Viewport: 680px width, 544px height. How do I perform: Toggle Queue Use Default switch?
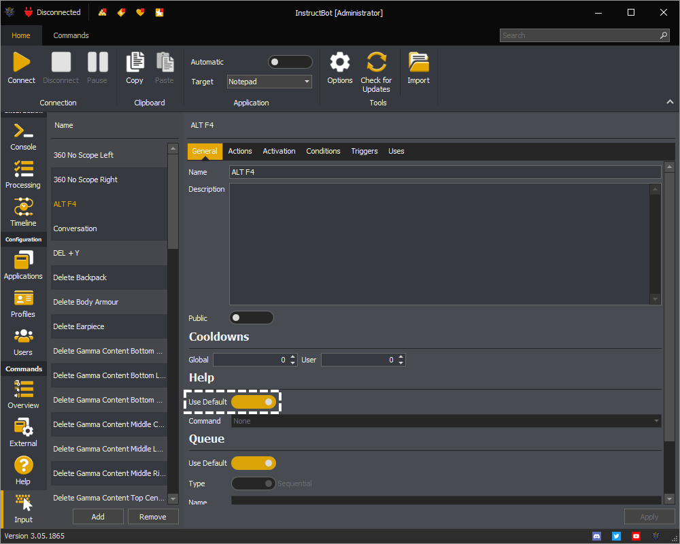(x=254, y=463)
